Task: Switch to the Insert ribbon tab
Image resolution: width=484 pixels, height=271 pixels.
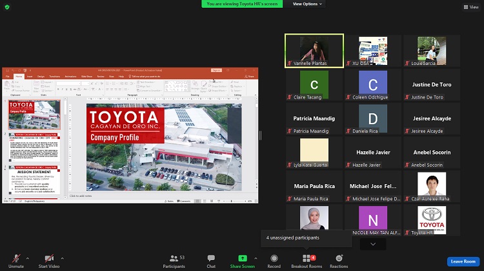Action: point(30,77)
